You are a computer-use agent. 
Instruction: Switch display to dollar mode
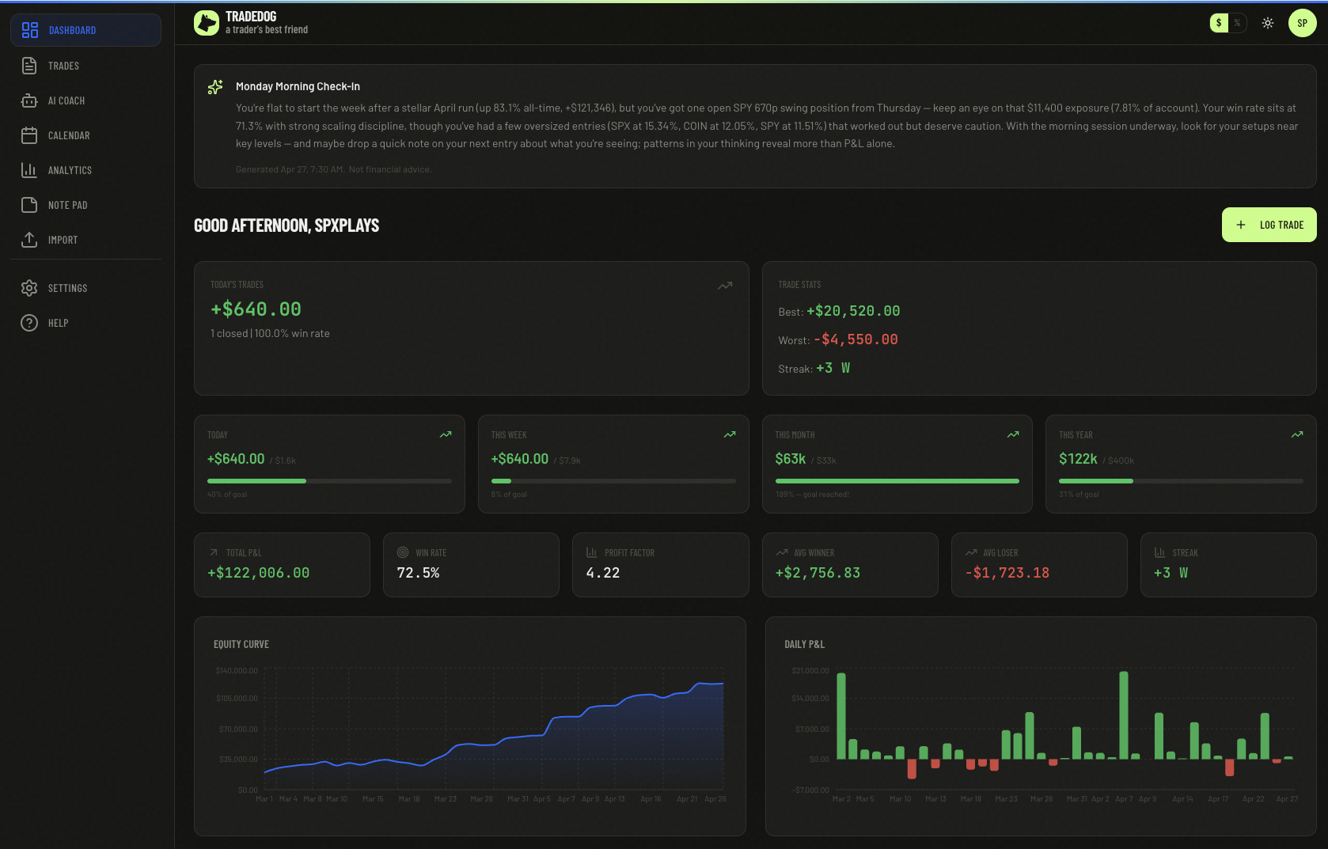click(1219, 23)
